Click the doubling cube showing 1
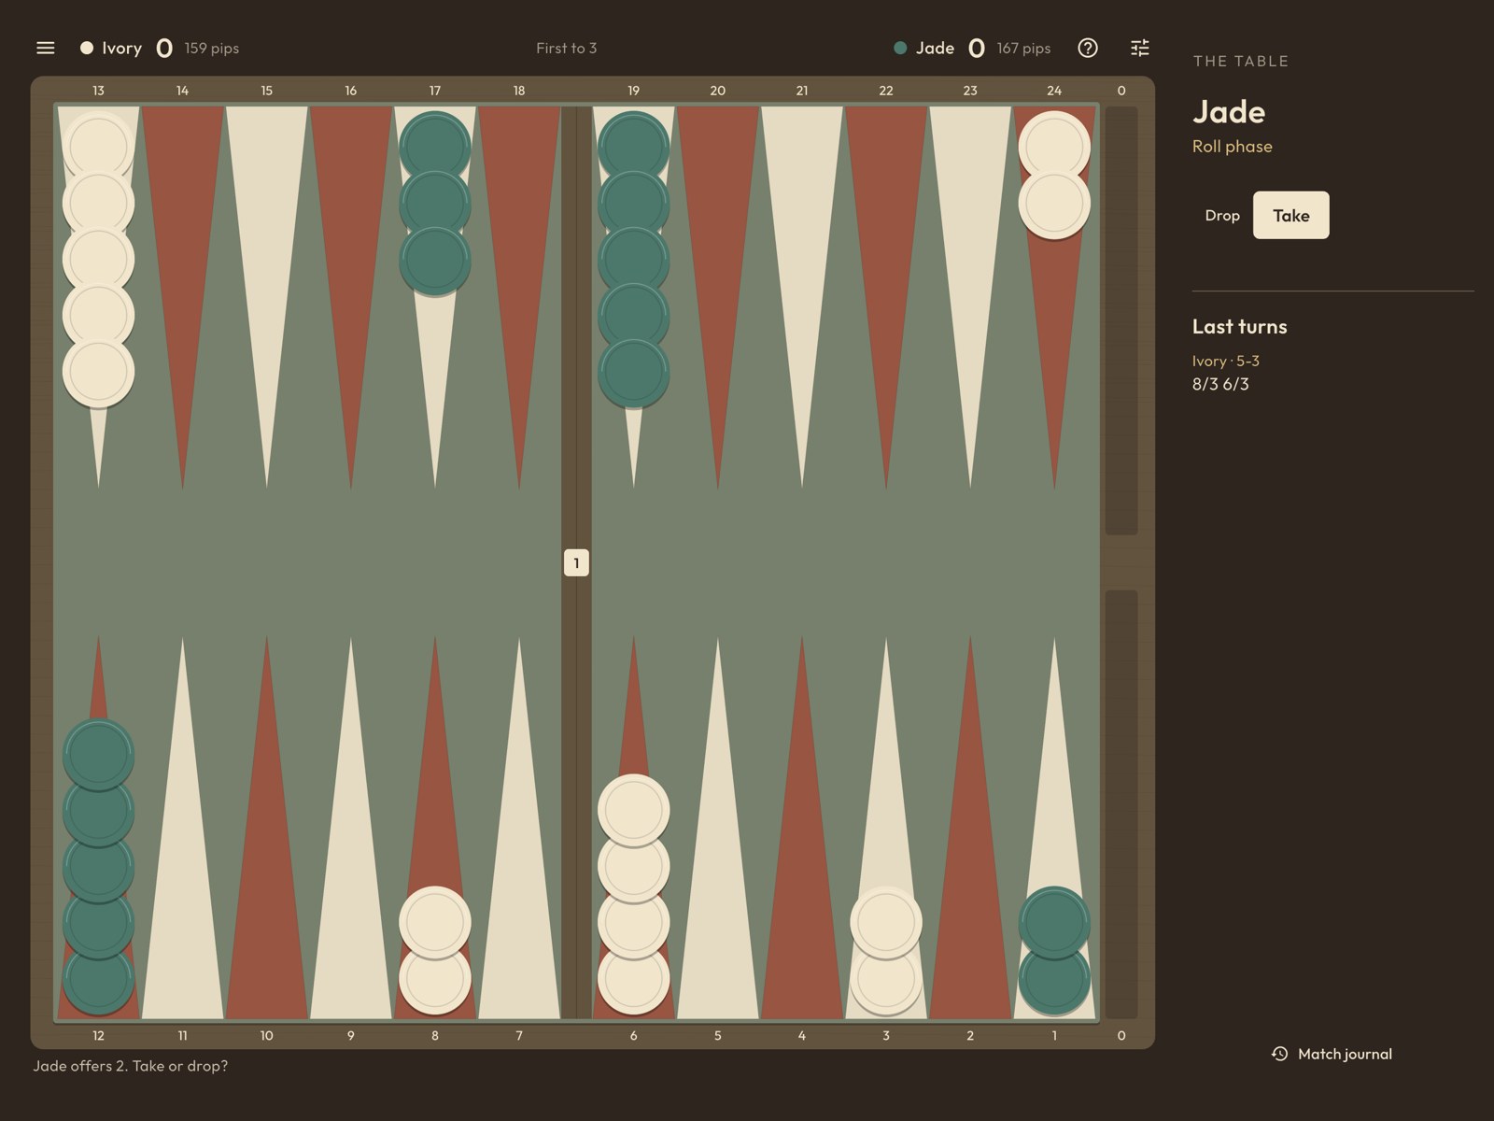The width and height of the screenshot is (1494, 1121). tap(576, 562)
